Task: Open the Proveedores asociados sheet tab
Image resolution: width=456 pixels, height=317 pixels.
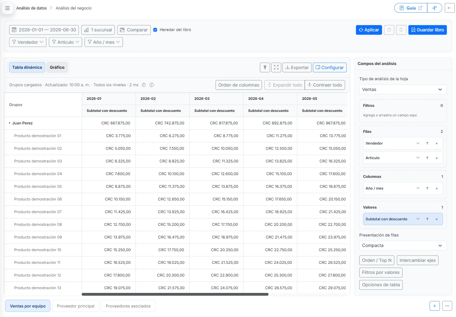Action: [128, 306]
